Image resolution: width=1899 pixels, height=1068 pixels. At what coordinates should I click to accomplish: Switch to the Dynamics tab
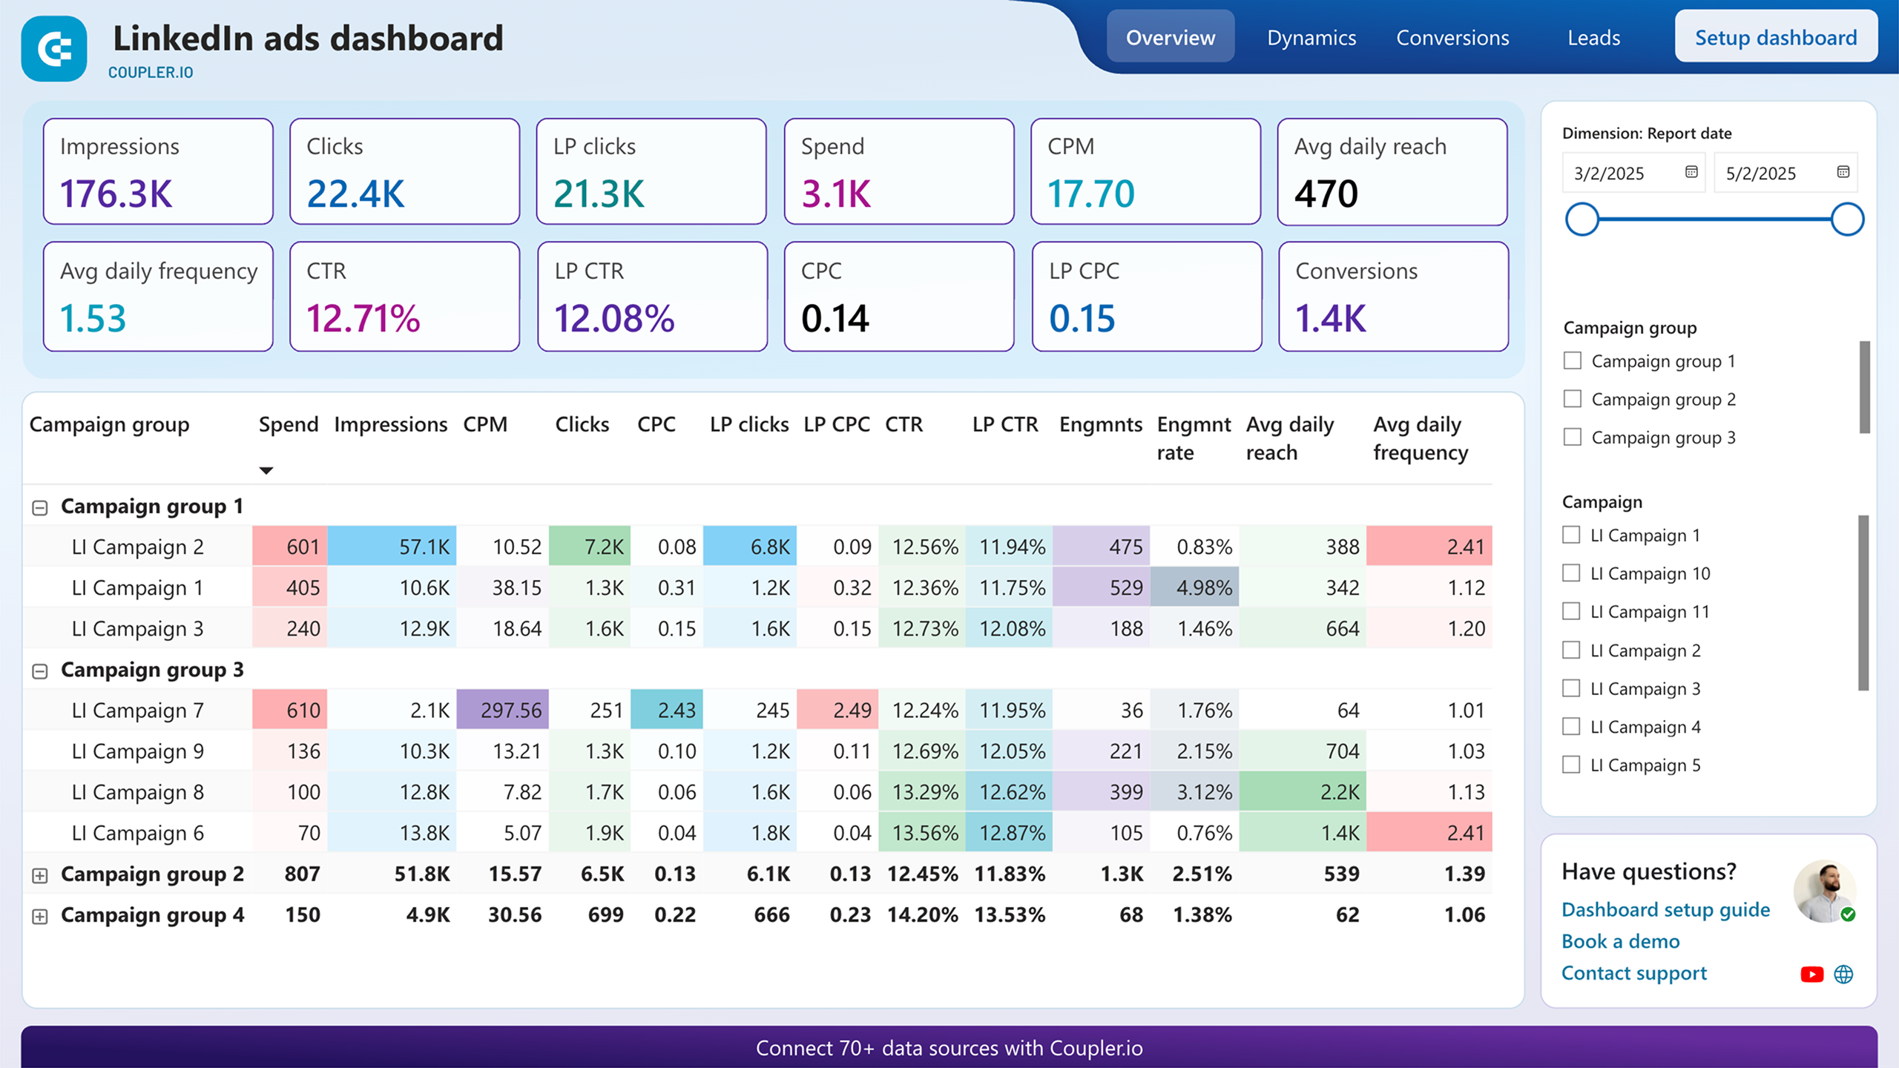pos(1311,37)
